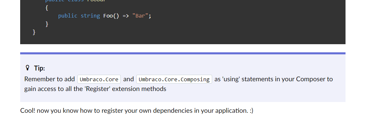This screenshot has width=380, height=129.
Task: Click the word 'using' in the tip
Action: [x=231, y=79]
